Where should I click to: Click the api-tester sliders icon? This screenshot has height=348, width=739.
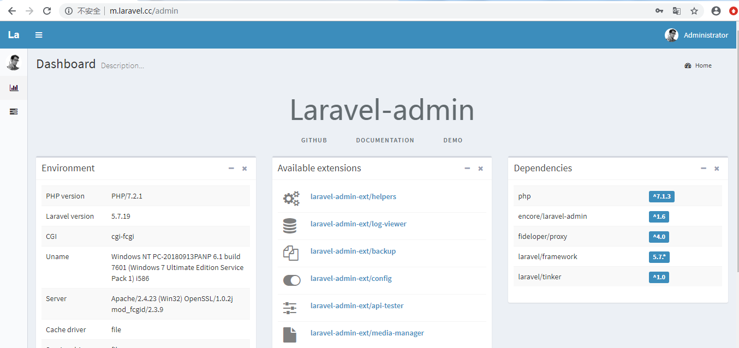pyautogui.click(x=290, y=308)
